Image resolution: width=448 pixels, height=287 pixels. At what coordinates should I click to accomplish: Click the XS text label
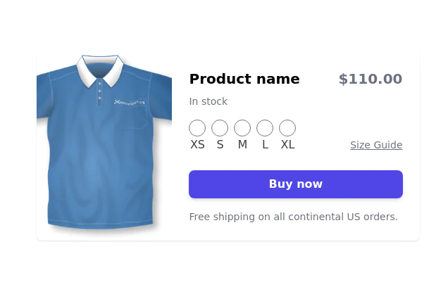(197, 145)
